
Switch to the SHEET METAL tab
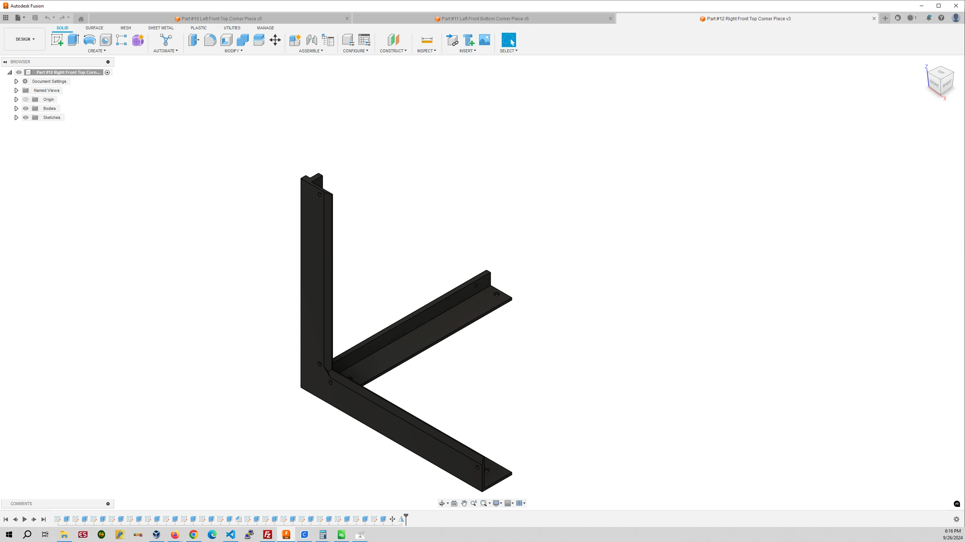161,28
